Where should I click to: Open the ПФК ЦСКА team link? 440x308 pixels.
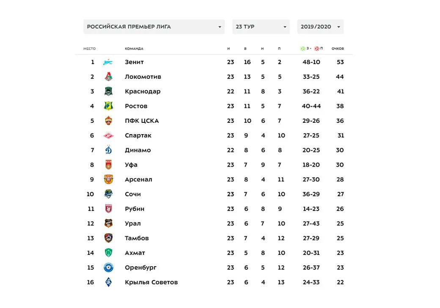(x=142, y=121)
